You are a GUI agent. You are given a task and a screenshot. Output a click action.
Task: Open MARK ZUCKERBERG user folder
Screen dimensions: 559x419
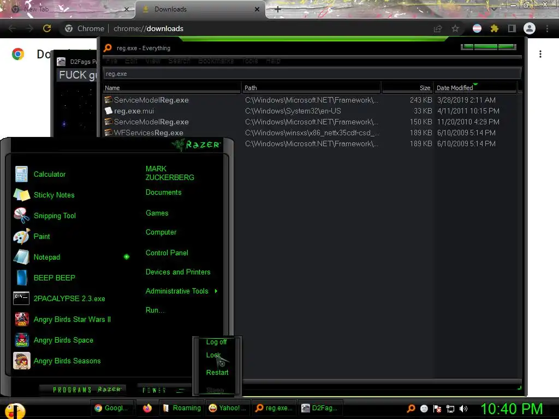(170, 173)
